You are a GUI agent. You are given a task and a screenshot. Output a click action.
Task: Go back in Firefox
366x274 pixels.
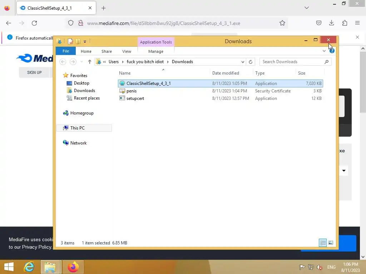tap(9, 23)
